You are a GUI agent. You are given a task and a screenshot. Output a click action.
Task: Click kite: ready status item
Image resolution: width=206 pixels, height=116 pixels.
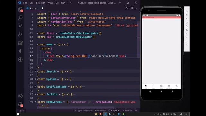pyautogui.click(x=100, y=111)
